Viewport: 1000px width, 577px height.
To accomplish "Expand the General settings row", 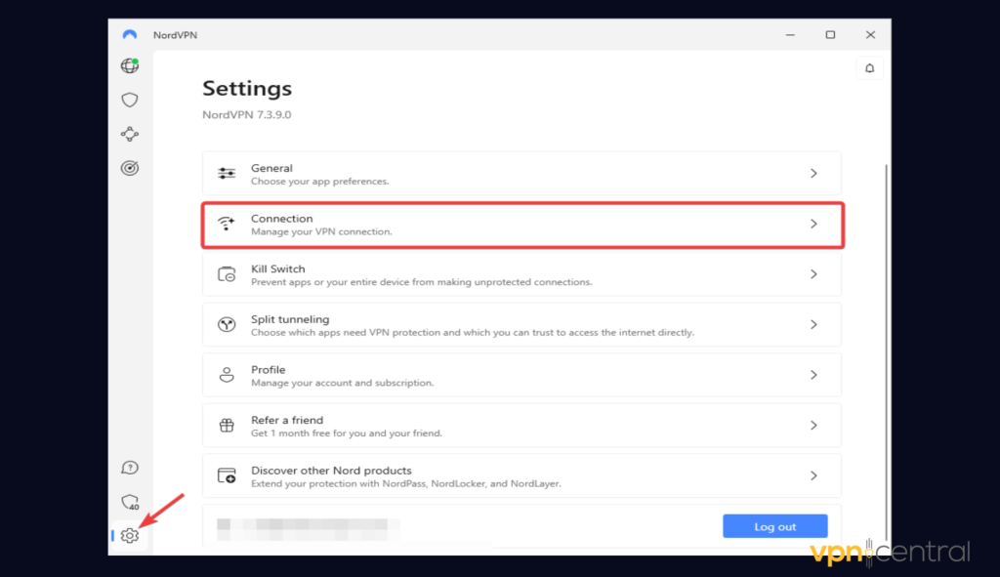I will point(521,173).
